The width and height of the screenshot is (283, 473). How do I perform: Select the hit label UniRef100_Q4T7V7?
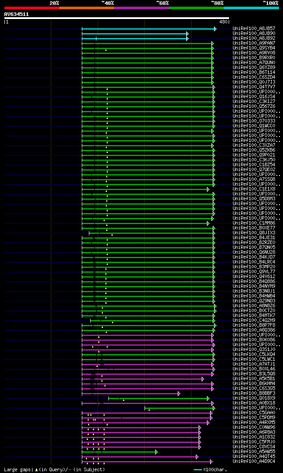coord(254,87)
